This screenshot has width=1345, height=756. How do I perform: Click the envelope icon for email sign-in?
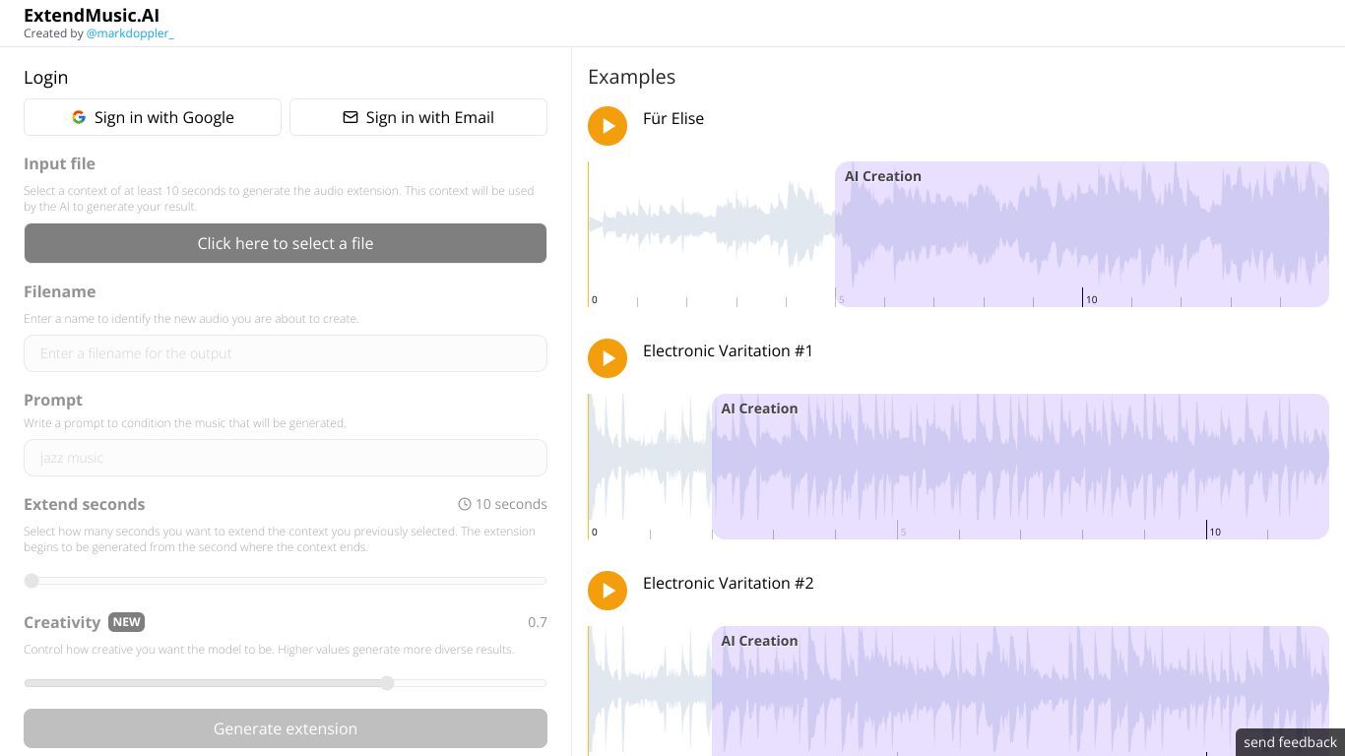351,117
